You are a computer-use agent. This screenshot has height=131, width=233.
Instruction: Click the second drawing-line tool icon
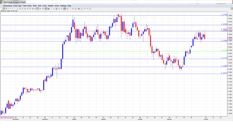click(x=62, y=9)
